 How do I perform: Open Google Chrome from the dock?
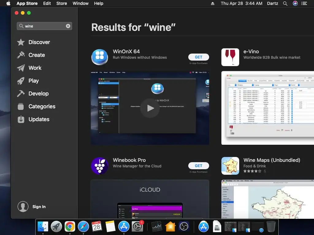[70, 227]
